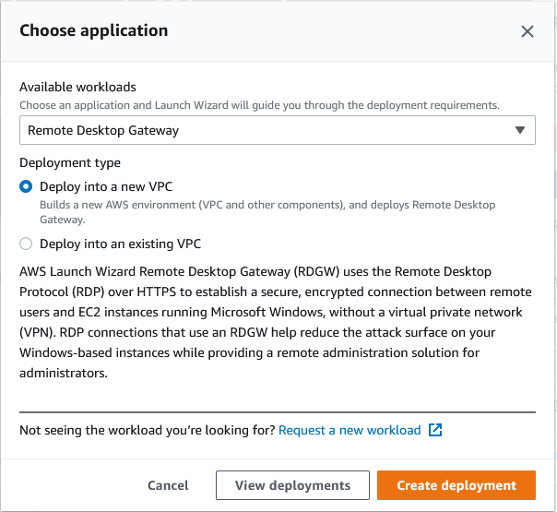Image resolution: width=557 pixels, height=512 pixels.
Task: Click the 'Not seeing the workload' text
Action: click(146, 430)
